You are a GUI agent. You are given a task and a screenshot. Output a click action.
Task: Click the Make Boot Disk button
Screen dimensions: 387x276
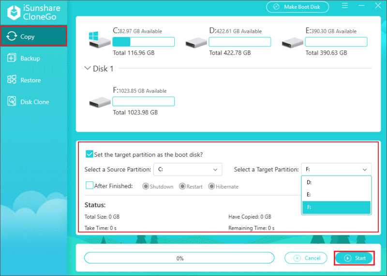298,7
